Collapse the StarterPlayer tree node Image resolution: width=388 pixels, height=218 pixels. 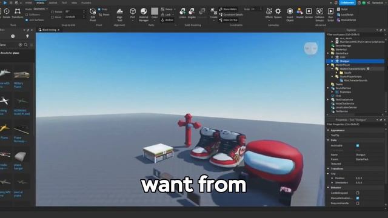tap(328, 65)
